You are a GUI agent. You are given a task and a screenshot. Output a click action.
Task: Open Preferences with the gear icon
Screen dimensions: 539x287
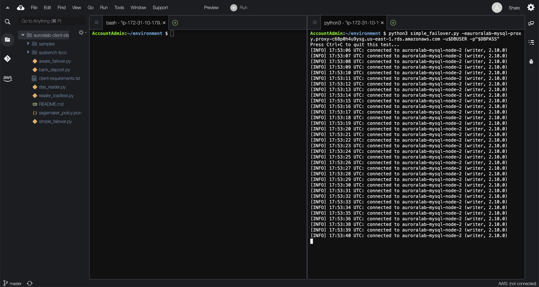pyautogui.click(x=531, y=7)
